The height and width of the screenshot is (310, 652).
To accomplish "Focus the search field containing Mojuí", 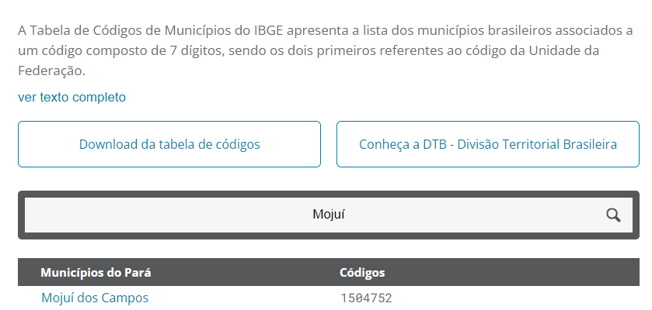I will click(329, 215).
